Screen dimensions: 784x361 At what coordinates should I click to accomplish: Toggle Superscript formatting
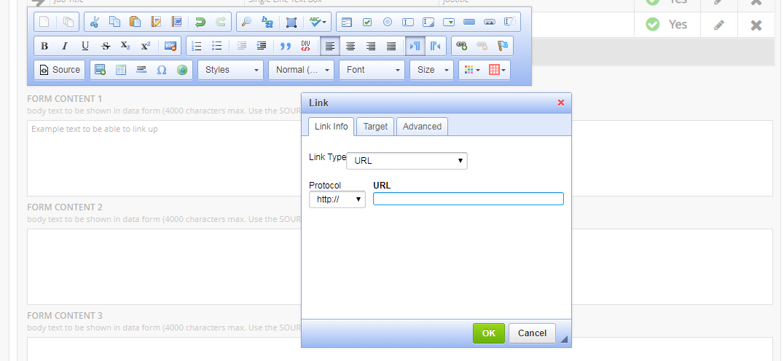click(x=146, y=46)
